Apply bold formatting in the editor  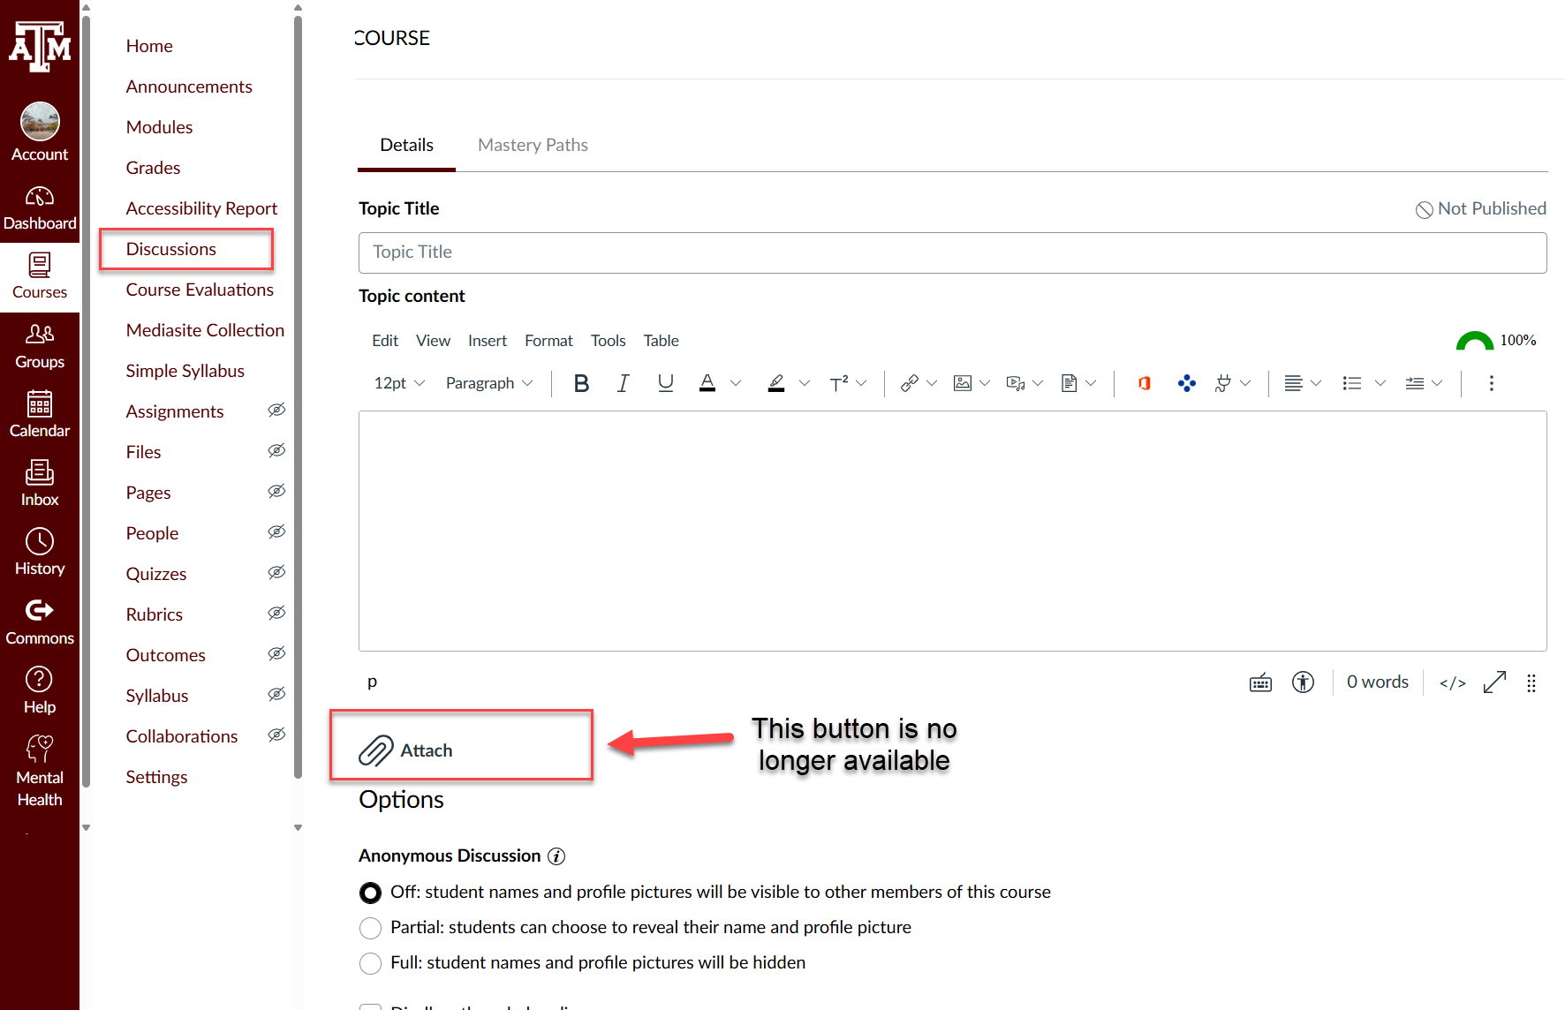coord(581,383)
